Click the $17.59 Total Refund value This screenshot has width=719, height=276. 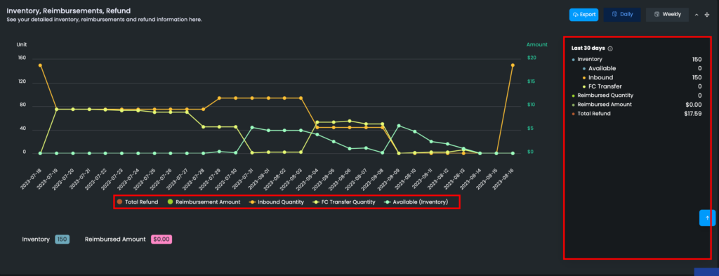[x=692, y=114]
